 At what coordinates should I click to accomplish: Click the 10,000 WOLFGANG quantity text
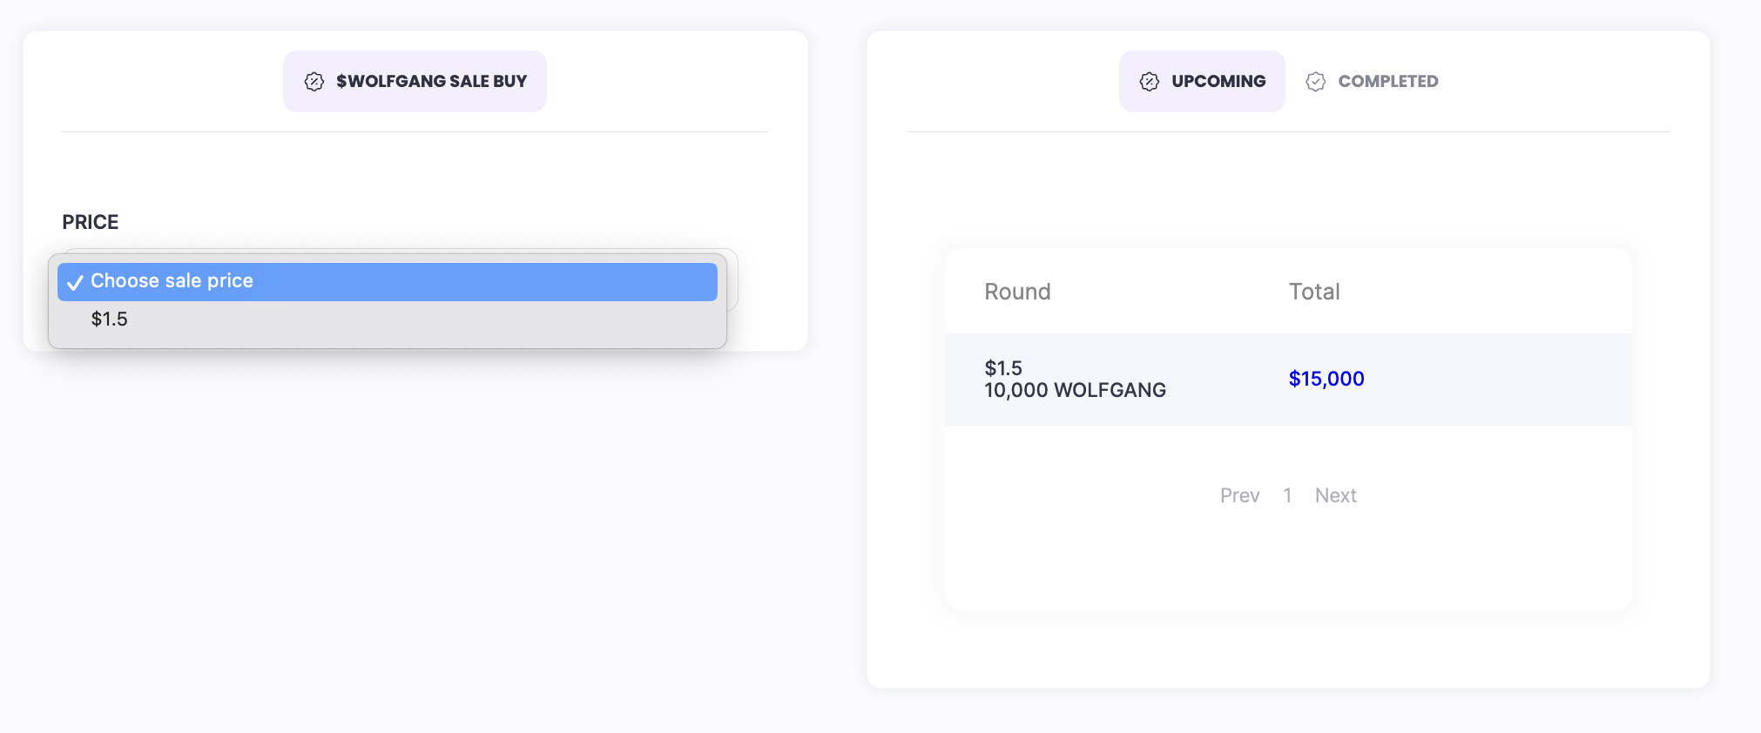(1075, 391)
